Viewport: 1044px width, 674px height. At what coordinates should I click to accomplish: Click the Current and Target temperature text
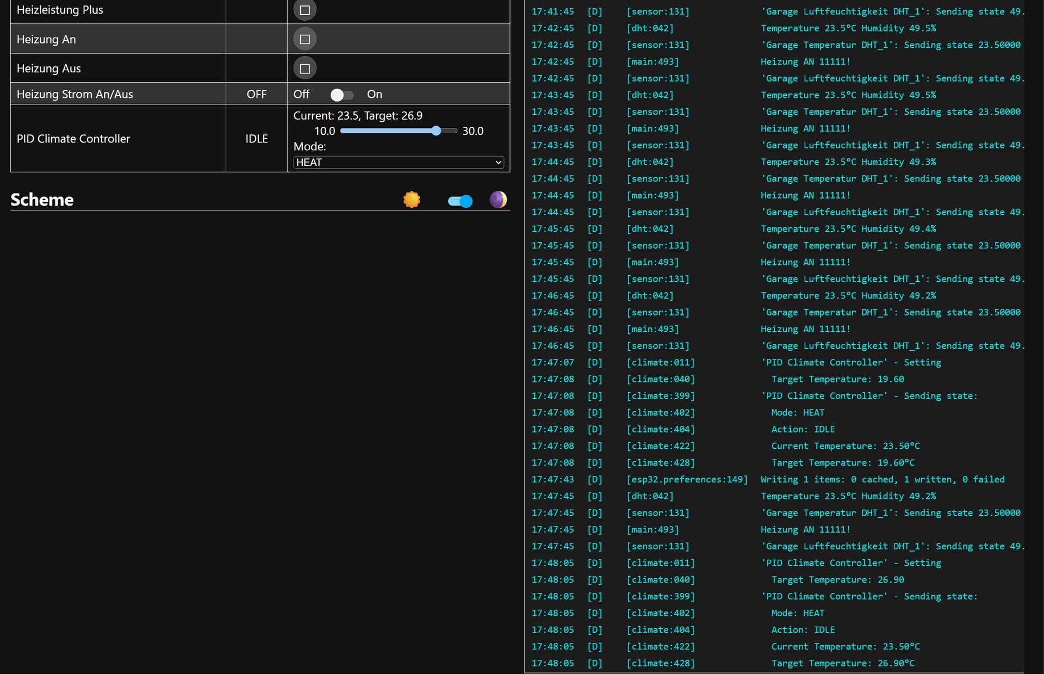point(357,115)
